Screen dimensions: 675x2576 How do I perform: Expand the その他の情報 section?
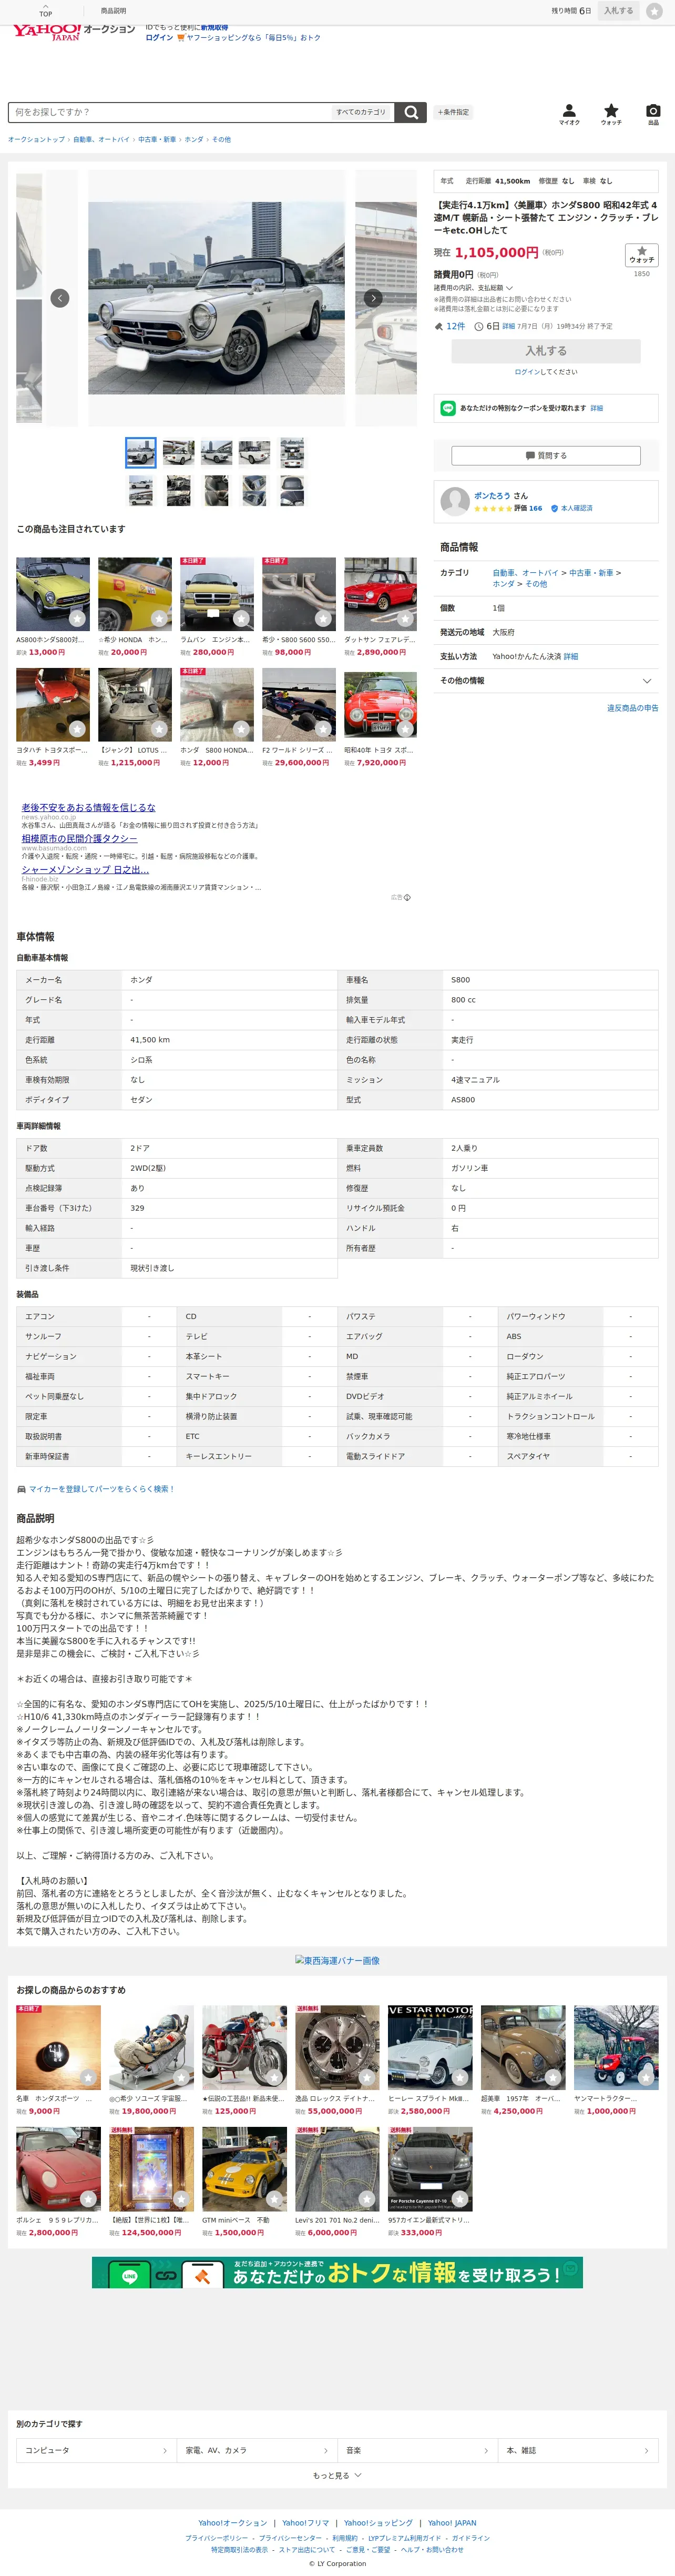pos(546,681)
